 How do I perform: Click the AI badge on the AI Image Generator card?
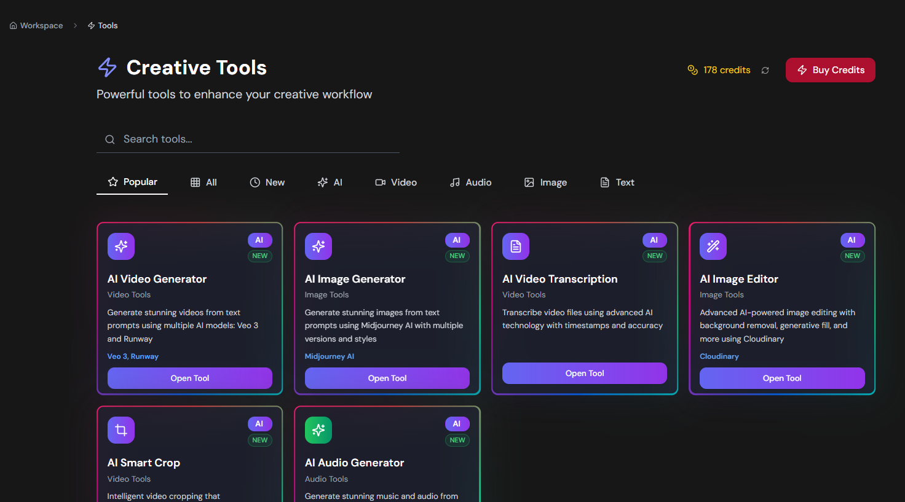point(457,240)
